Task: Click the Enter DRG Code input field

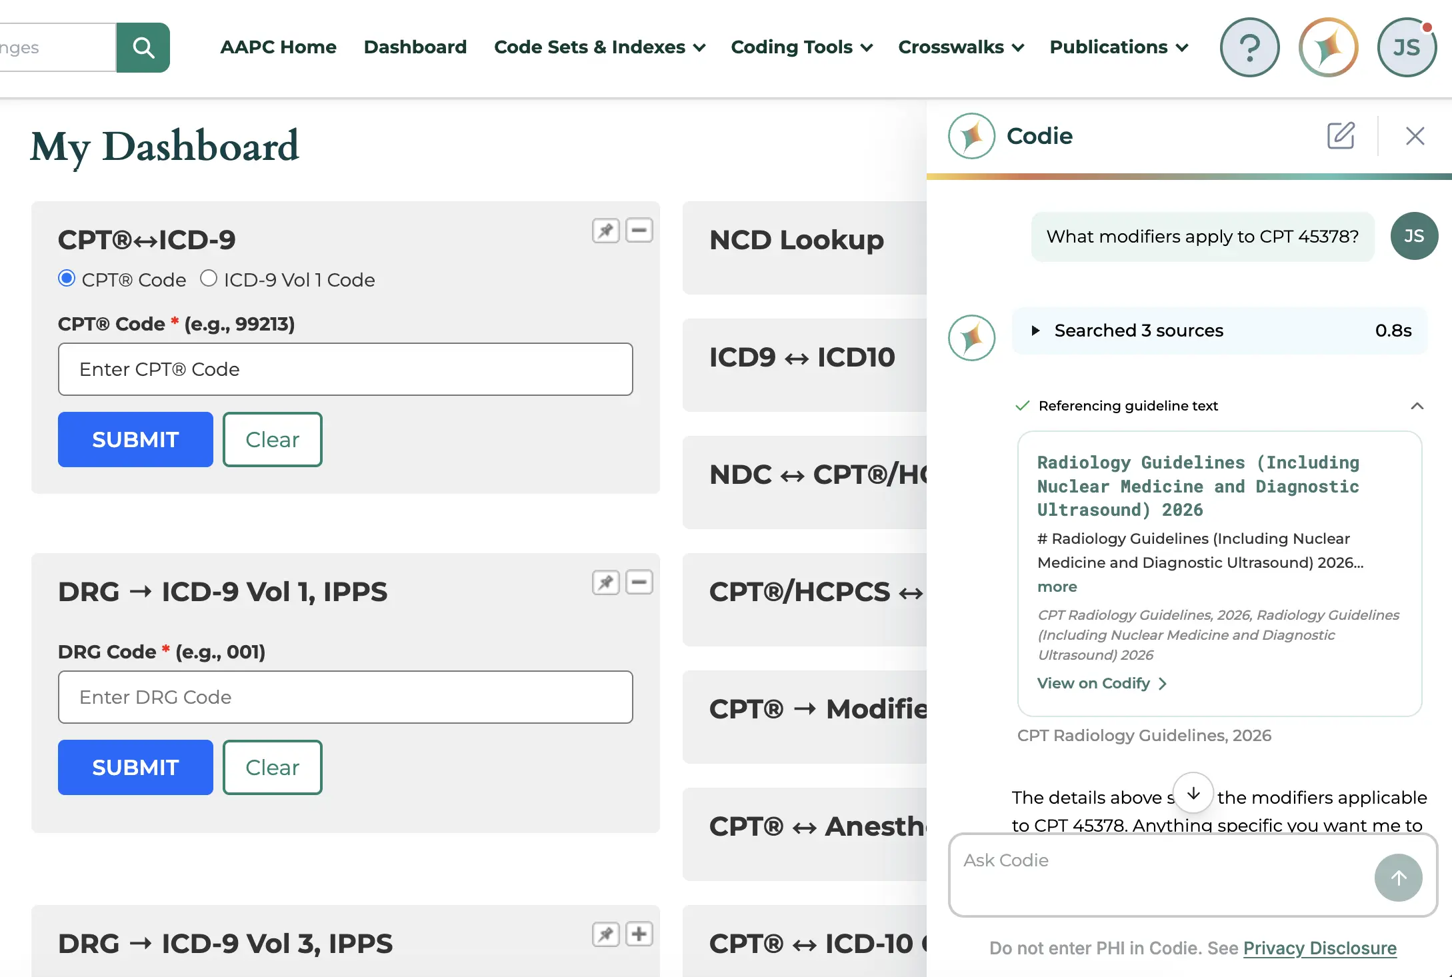Action: (x=345, y=697)
